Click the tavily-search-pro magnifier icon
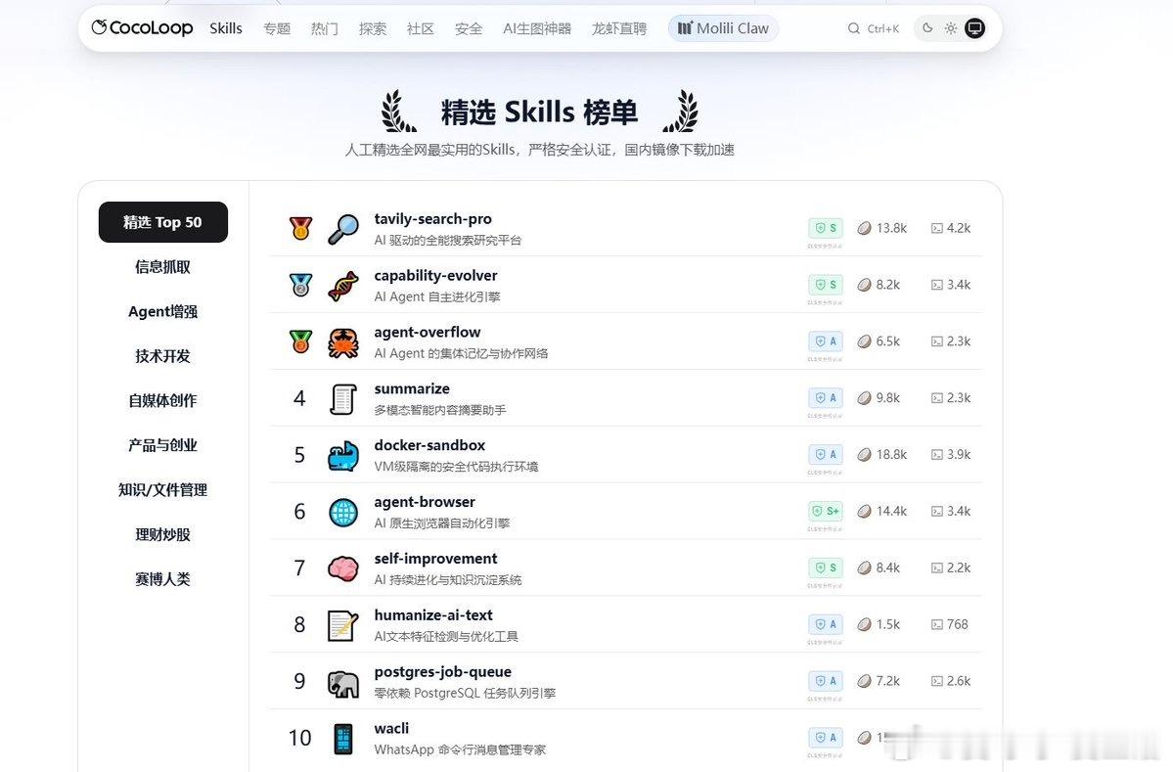 click(343, 229)
